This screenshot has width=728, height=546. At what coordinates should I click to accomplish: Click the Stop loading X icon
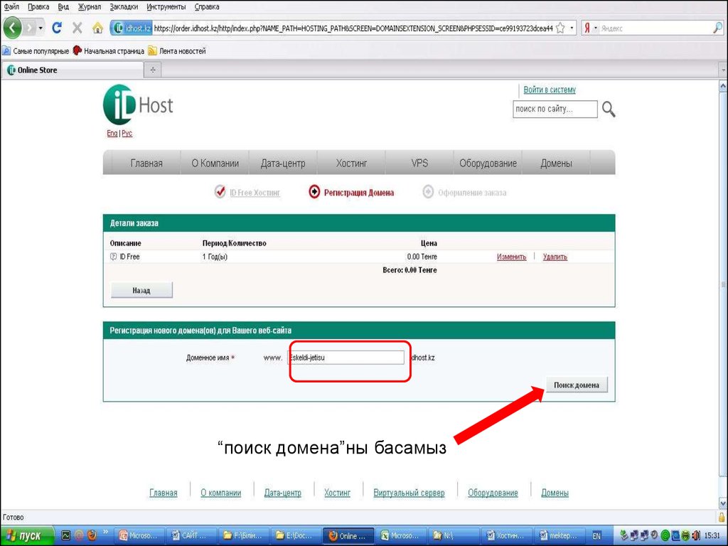77,28
